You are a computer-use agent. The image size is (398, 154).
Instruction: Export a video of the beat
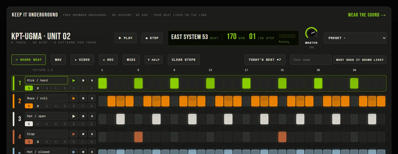tap(82, 60)
